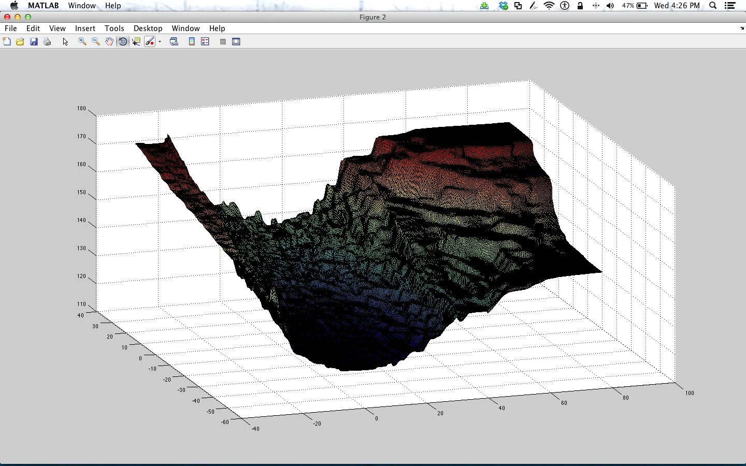Image resolution: width=746 pixels, height=466 pixels.
Task: Expand the toolbar overflow arrow at far right
Action: click(742, 28)
